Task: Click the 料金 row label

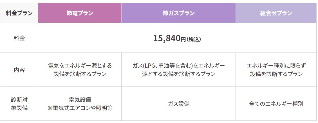Action: (x=19, y=38)
